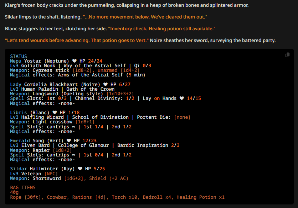Click the paragraph about Klarg's frozen body

[x=127, y=5]
